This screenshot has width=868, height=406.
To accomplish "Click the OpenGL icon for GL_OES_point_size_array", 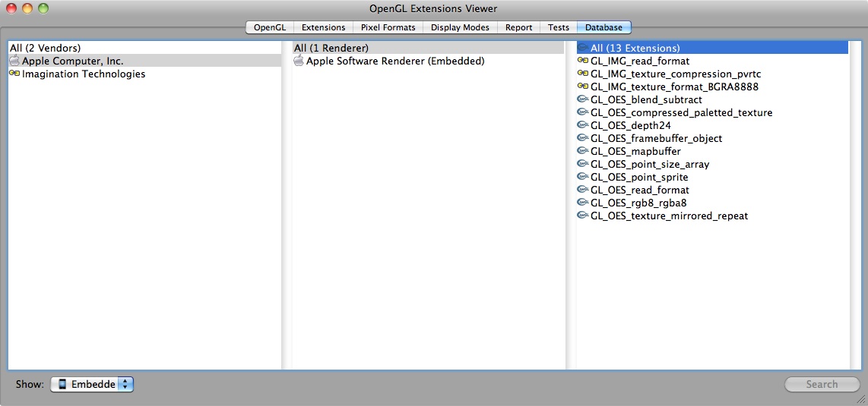I will pyautogui.click(x=582, y=164).
